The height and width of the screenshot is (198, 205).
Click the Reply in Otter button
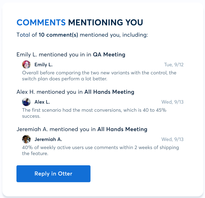click(x=53, y=174)
